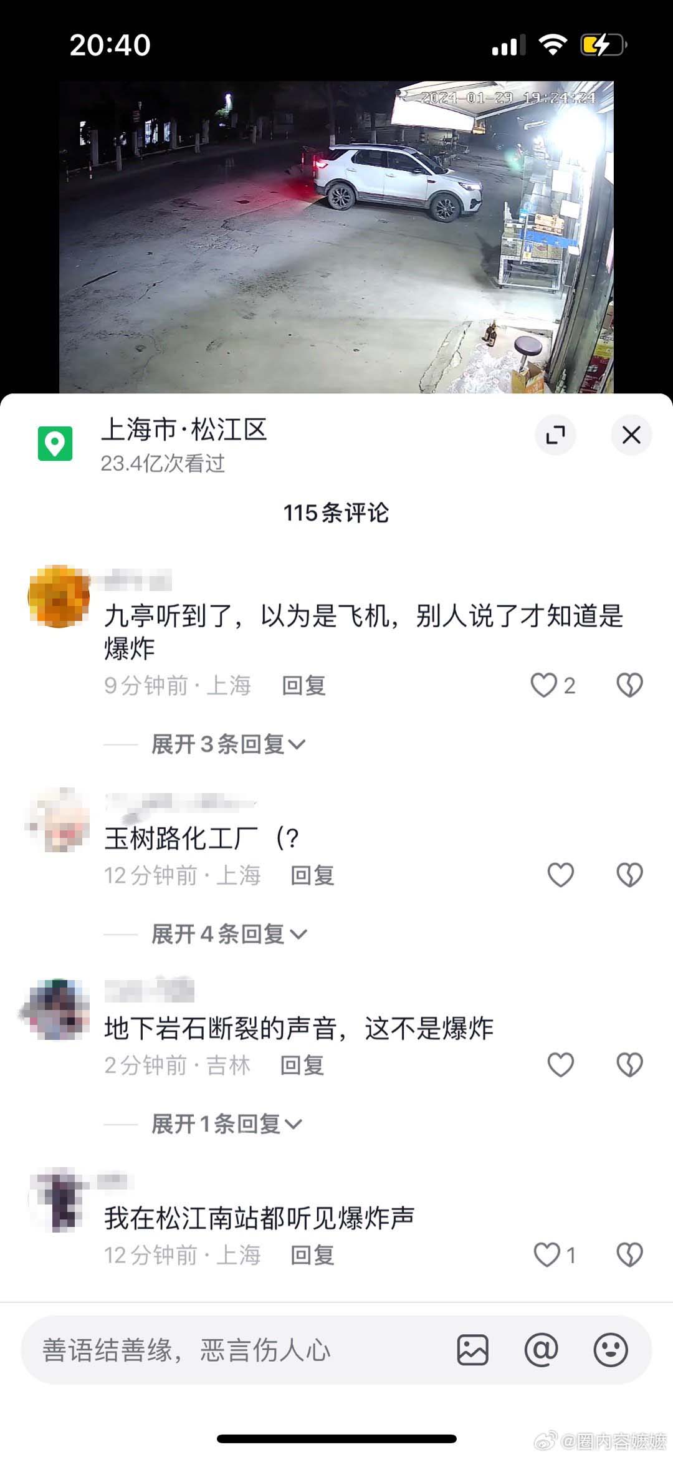Tap the @ mention icon

[541, 1350]
